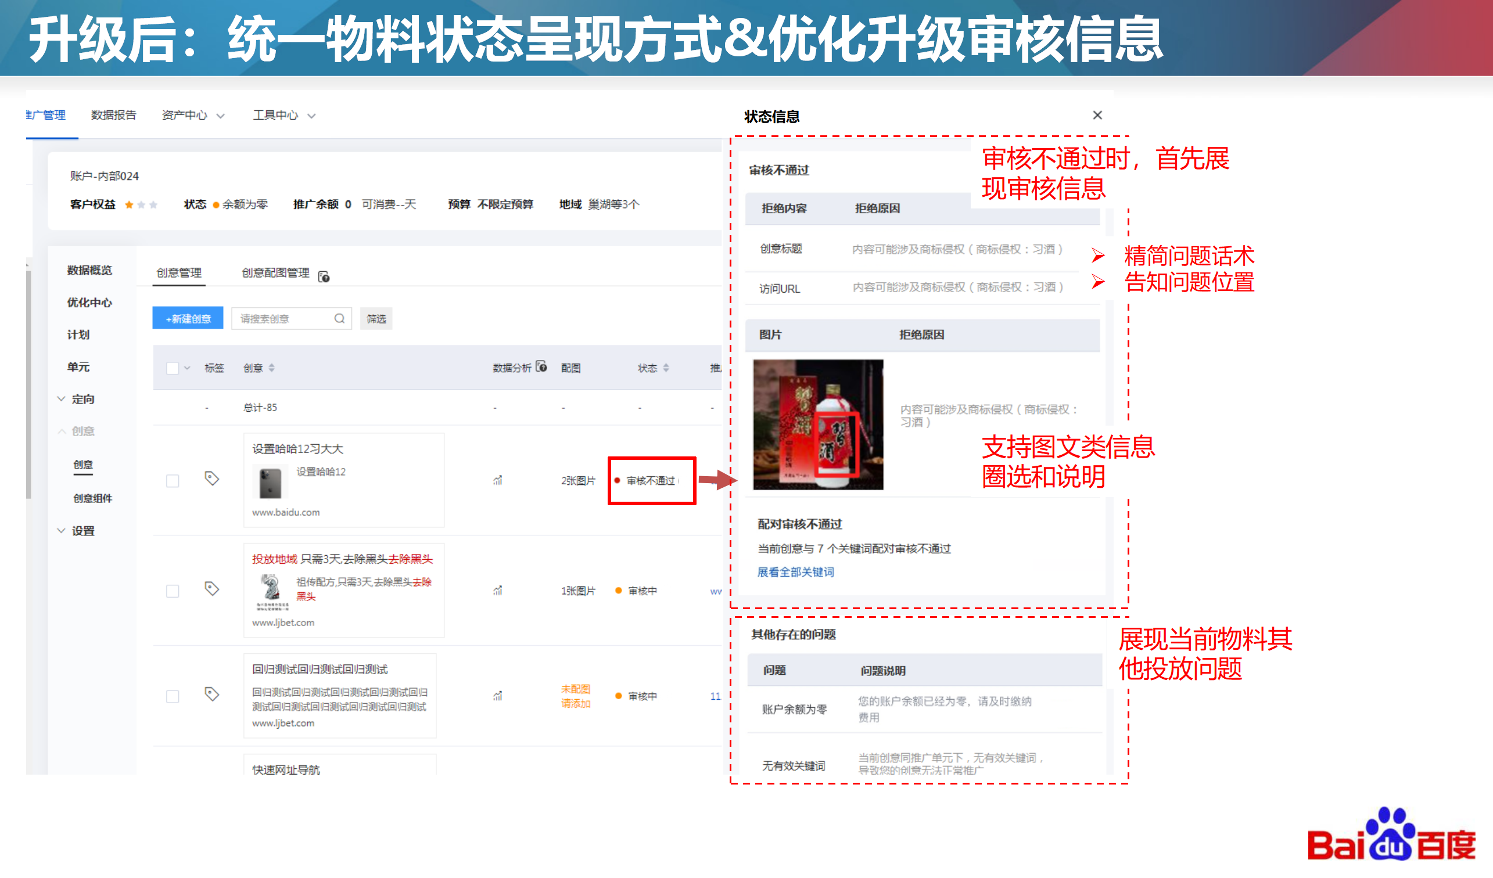1493x878 pixels.
Task: Switch to the 数据报告 tab
Action: (x=113, y=116)
